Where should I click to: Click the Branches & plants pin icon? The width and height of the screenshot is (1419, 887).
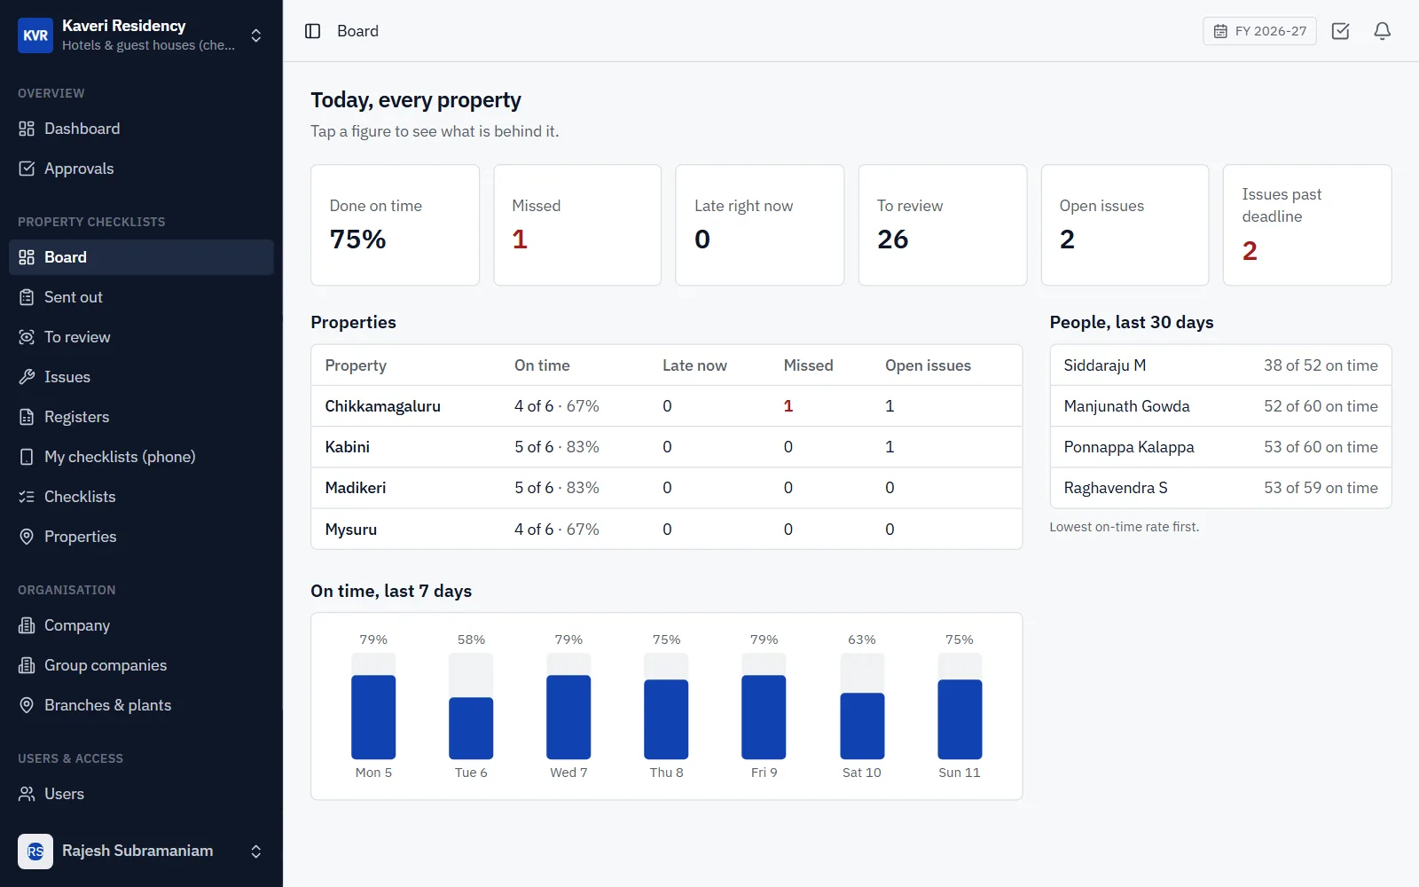27,705
